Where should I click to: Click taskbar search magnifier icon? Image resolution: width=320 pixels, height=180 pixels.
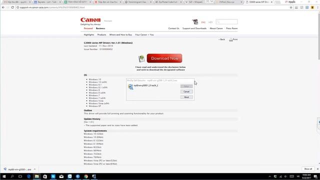pos(12,176)
